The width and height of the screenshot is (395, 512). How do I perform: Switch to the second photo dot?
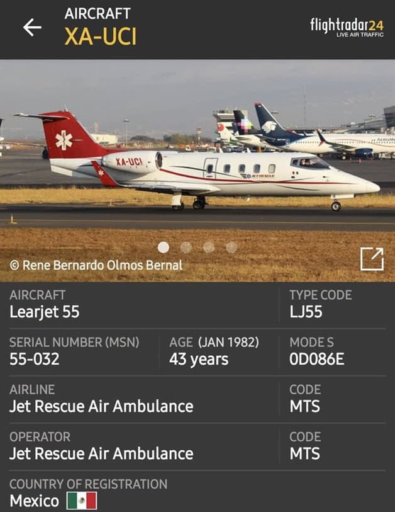point(186,247)
